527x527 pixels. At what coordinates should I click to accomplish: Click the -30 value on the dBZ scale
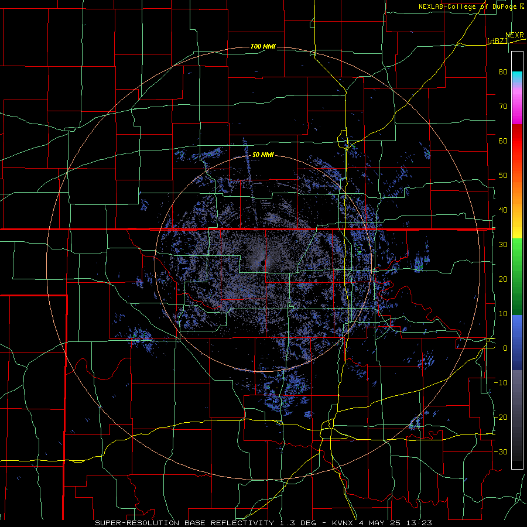(x=501, y=451)
